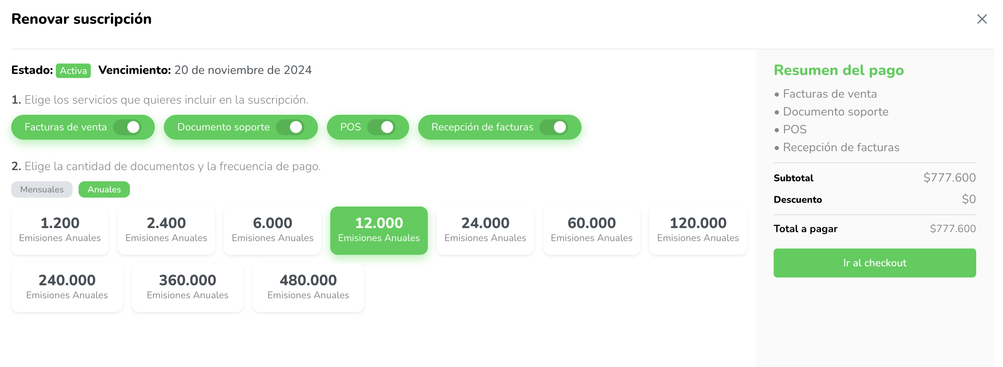
Task: Select the 60.000 Emisiones Anuales card
Action: click(592, 230)
